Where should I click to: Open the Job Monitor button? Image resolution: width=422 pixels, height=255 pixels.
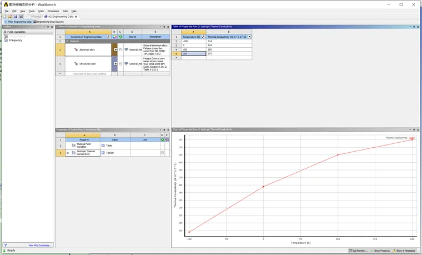click(x=358, y=251)
